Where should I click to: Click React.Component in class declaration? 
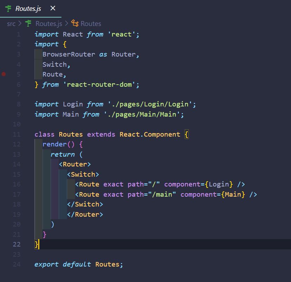pyautogui.click(x=150, y=135)
